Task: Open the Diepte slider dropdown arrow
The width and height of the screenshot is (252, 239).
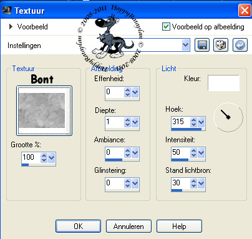Action: [x=135, y=122]
